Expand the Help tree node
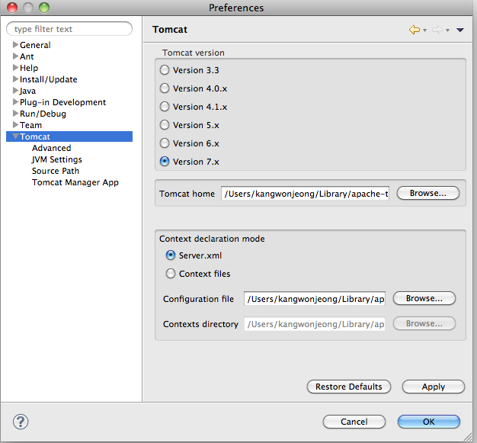Screen dimensions: 477x443 point(15,68)
